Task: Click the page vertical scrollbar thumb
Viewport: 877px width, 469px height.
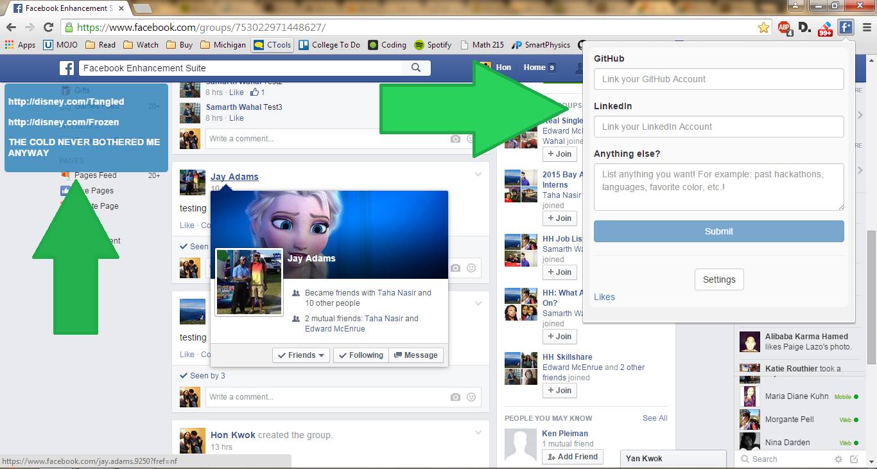Action: [x=871, y=297]
